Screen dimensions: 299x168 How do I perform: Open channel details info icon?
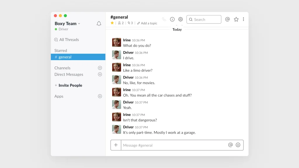(x=172, y=19)
